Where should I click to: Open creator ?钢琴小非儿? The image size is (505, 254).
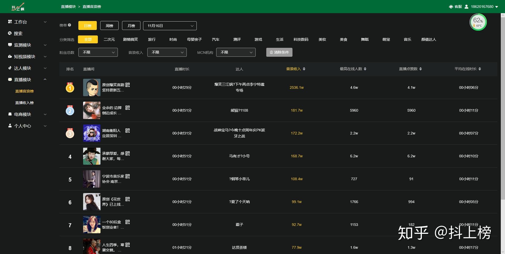click(x=239, y=179)
